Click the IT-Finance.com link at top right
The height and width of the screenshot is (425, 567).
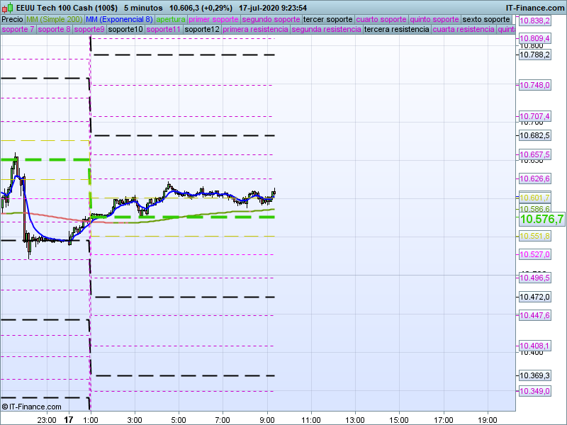[534, 8]
